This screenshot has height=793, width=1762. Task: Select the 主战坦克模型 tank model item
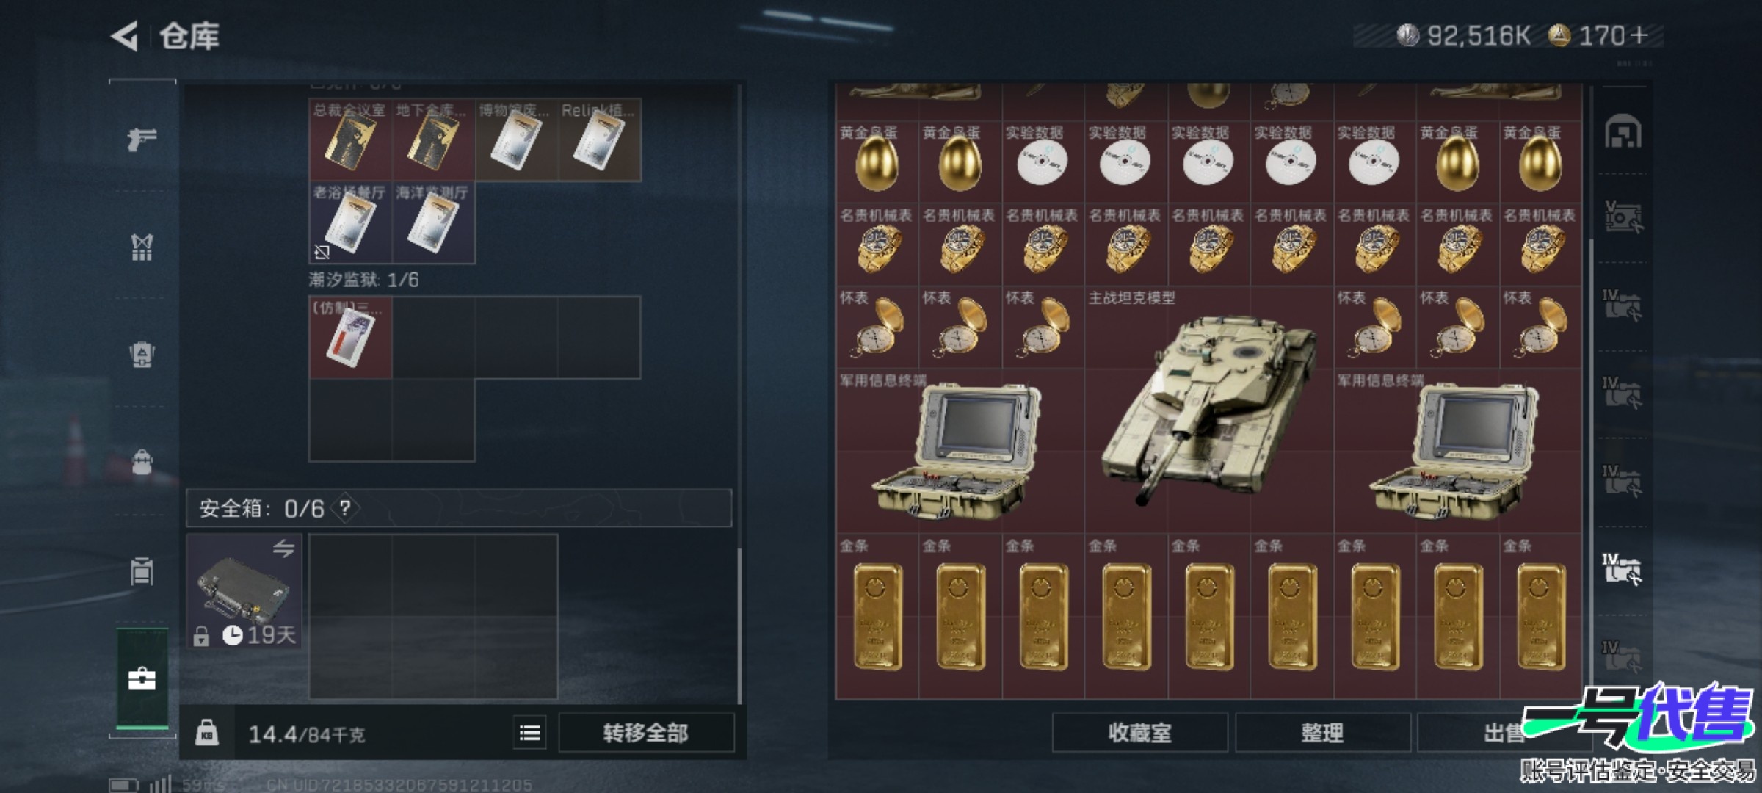(x=1208, y=410)
